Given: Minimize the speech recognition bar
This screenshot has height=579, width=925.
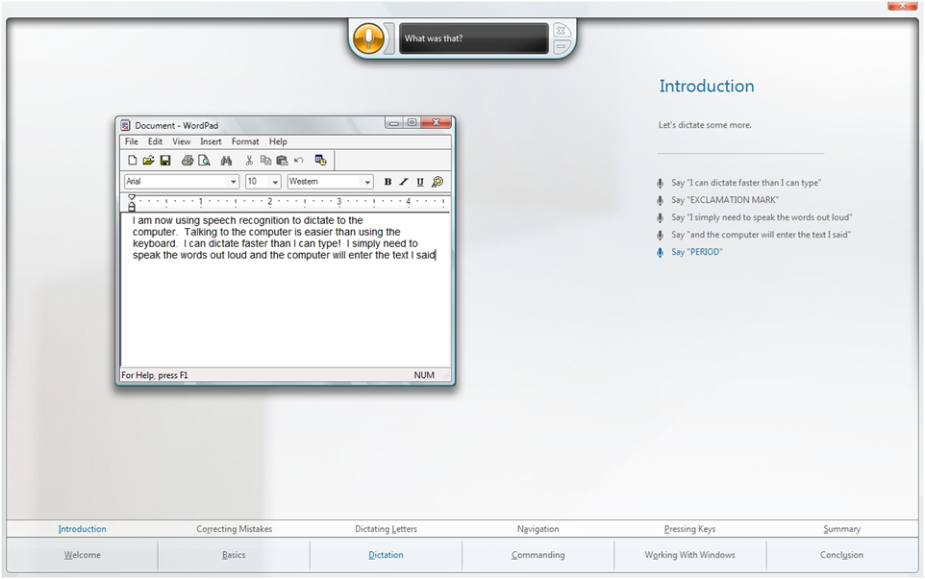Looking at the screenshot, I should [x=561, y=46].
